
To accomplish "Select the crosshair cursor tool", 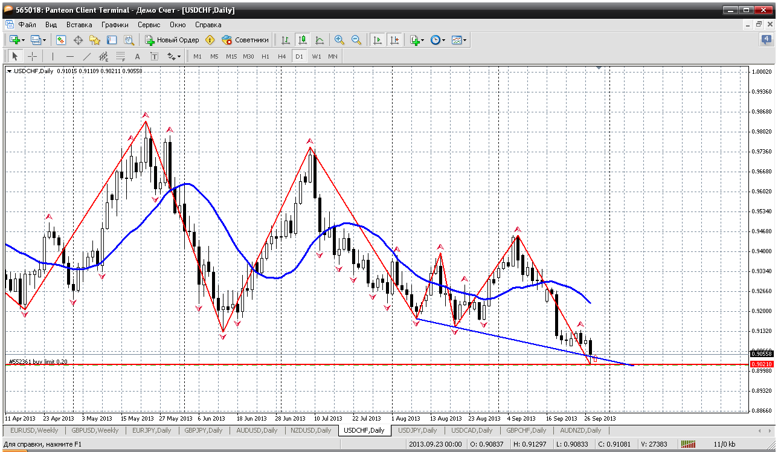I will point(33,56).
